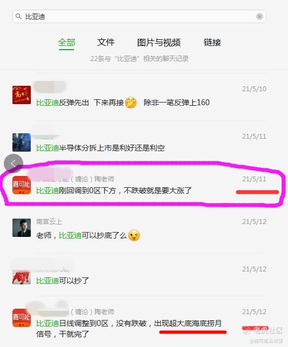Click the bottom 嘉可能 avatar
Screen dimensions: 288x347
(22, 318)
